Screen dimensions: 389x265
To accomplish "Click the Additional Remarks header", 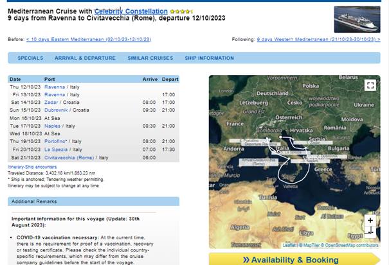I will (x=93, y=201).
